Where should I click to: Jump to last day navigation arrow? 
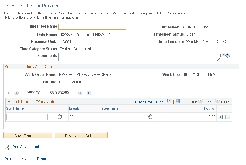[x=89, y=93]
